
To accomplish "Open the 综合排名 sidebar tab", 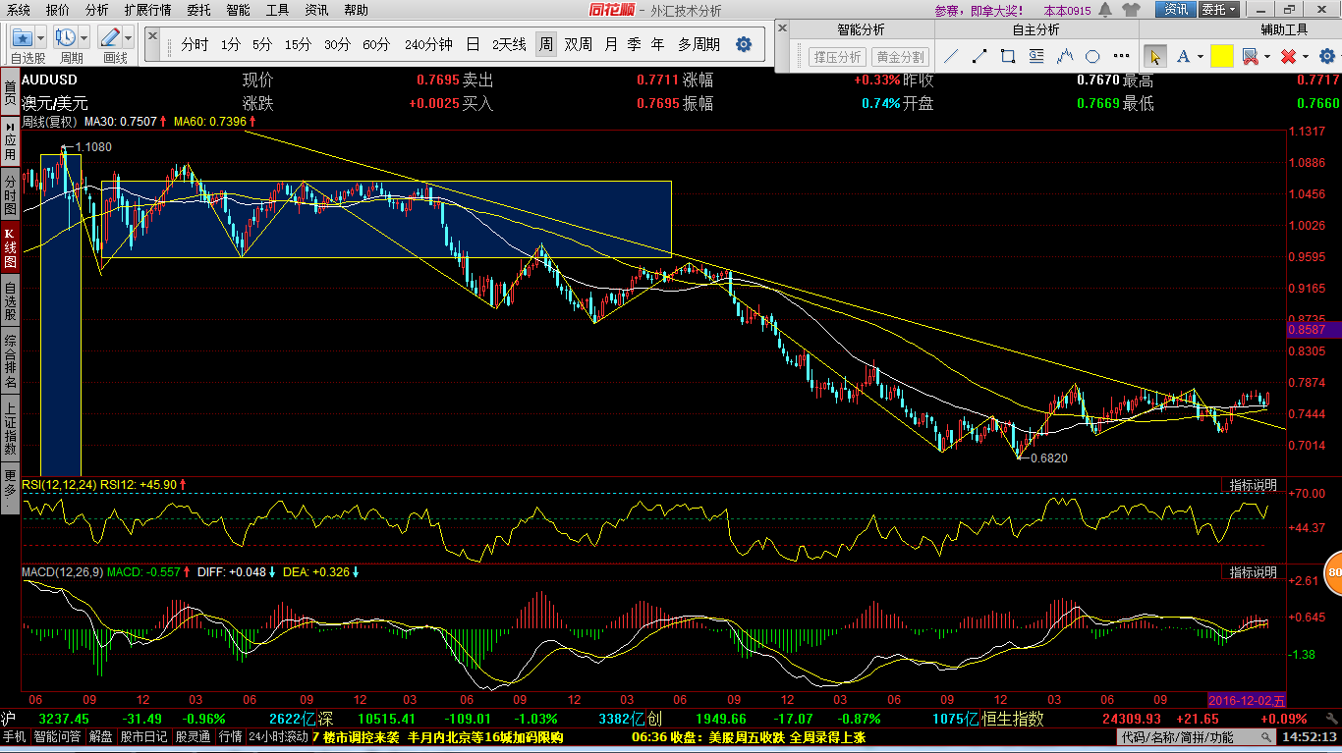I will tap(10, 361).
